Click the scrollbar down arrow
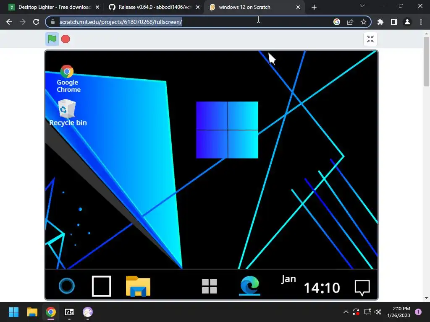The height and width of the screenshot is (322, 430). pos(426,298)
